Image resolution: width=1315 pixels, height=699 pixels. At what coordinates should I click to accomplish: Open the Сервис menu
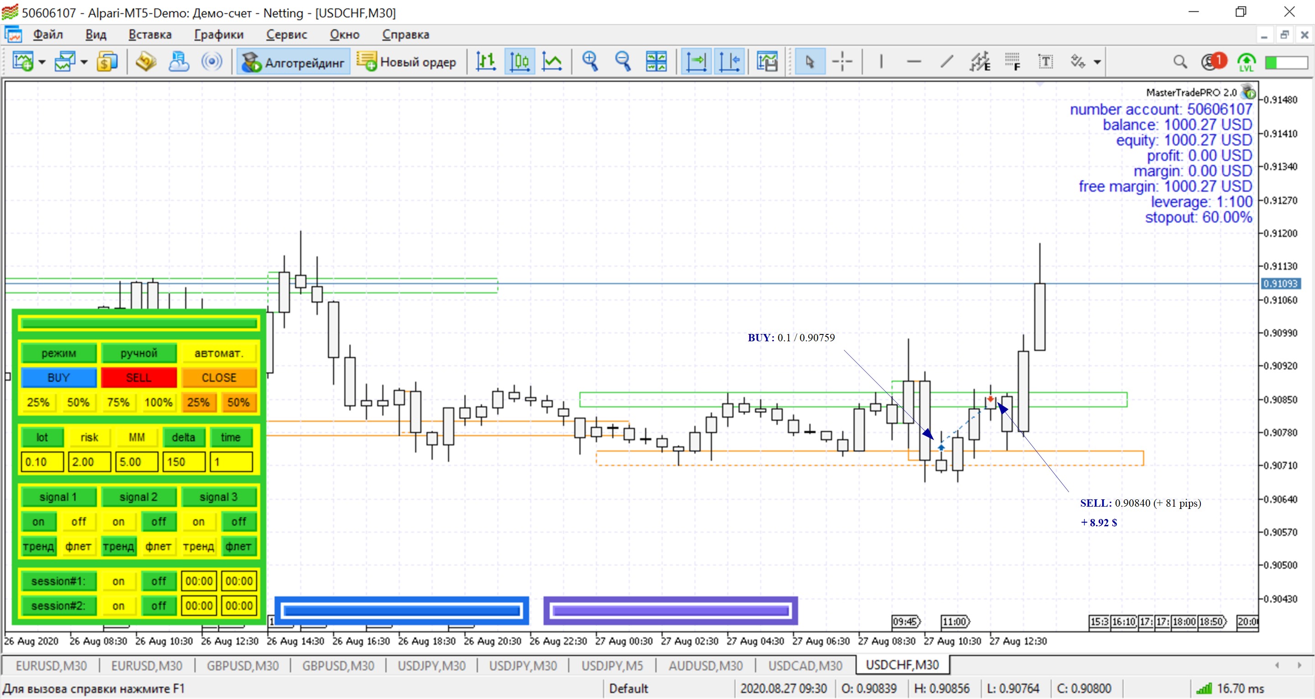[286, 34]
